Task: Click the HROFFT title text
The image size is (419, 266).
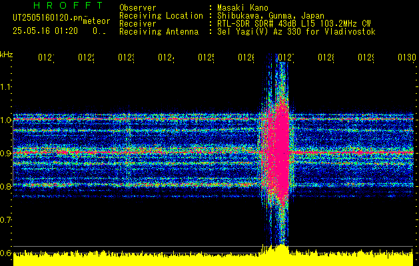Action: (x=69, y=5)
